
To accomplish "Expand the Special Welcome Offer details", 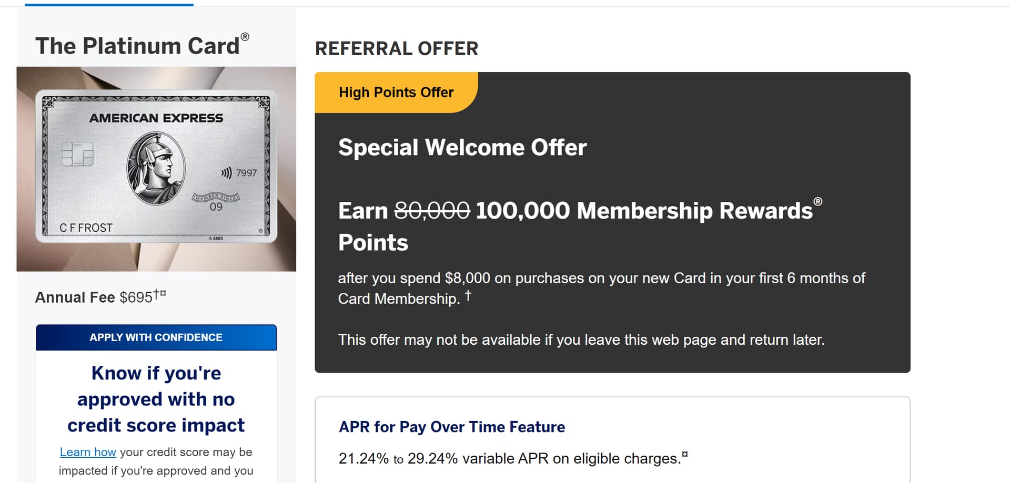I will pos(462,148).
